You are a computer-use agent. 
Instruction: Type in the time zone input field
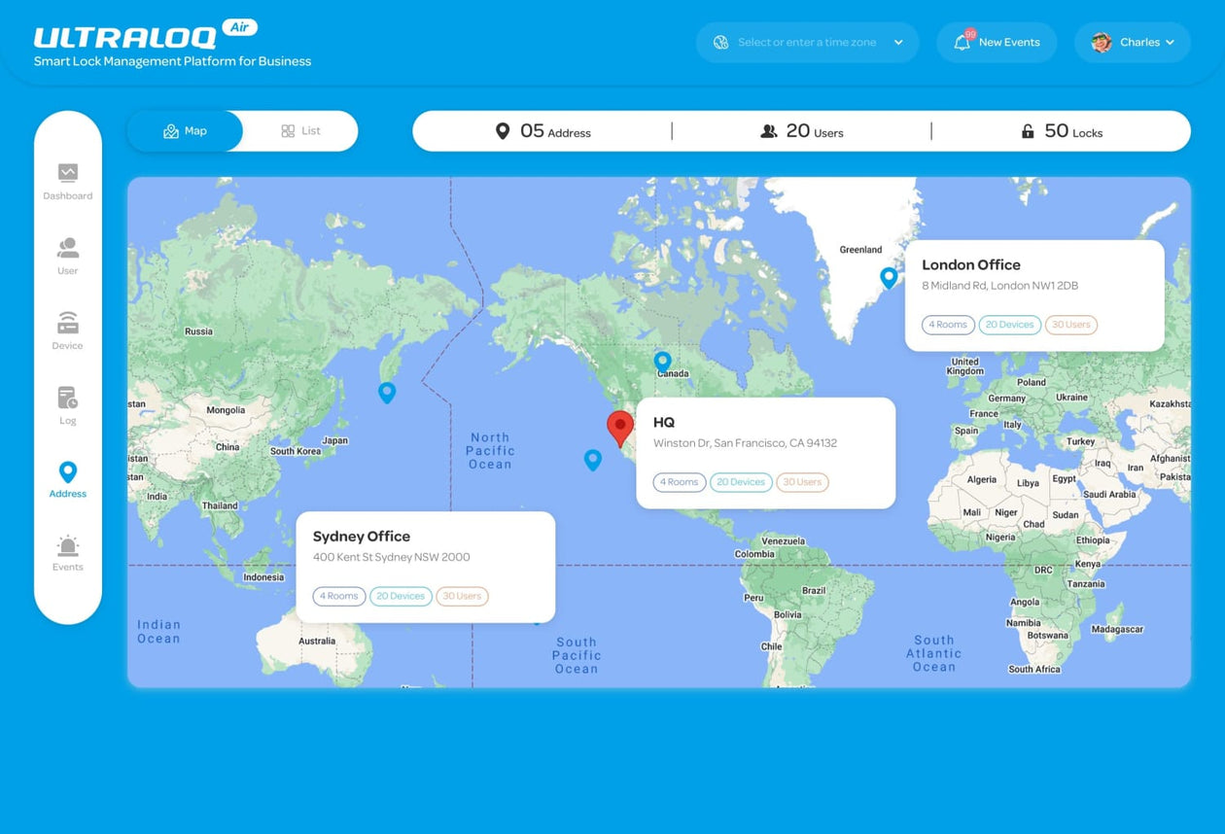pyautogui.click(x=807, y=43)
